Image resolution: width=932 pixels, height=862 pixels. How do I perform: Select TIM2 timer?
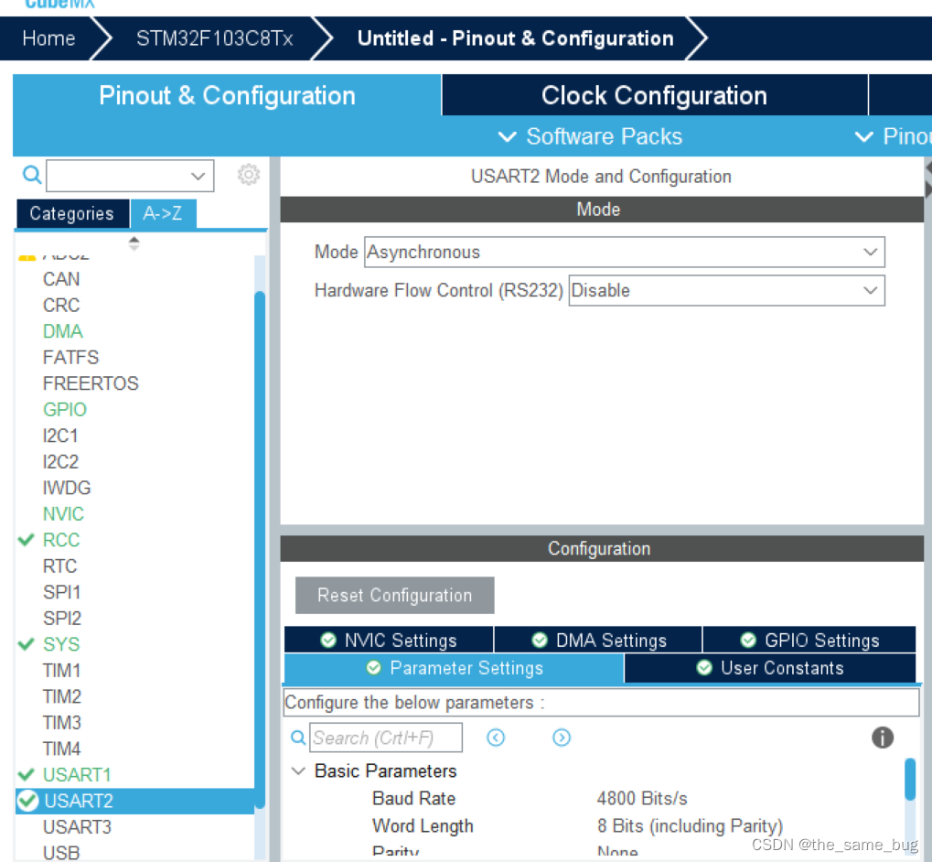click(x=62, y=696)
